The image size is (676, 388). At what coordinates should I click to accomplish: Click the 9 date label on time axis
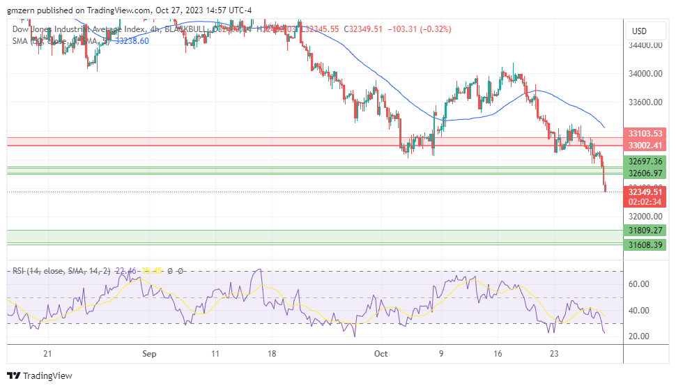pos(441,353)
